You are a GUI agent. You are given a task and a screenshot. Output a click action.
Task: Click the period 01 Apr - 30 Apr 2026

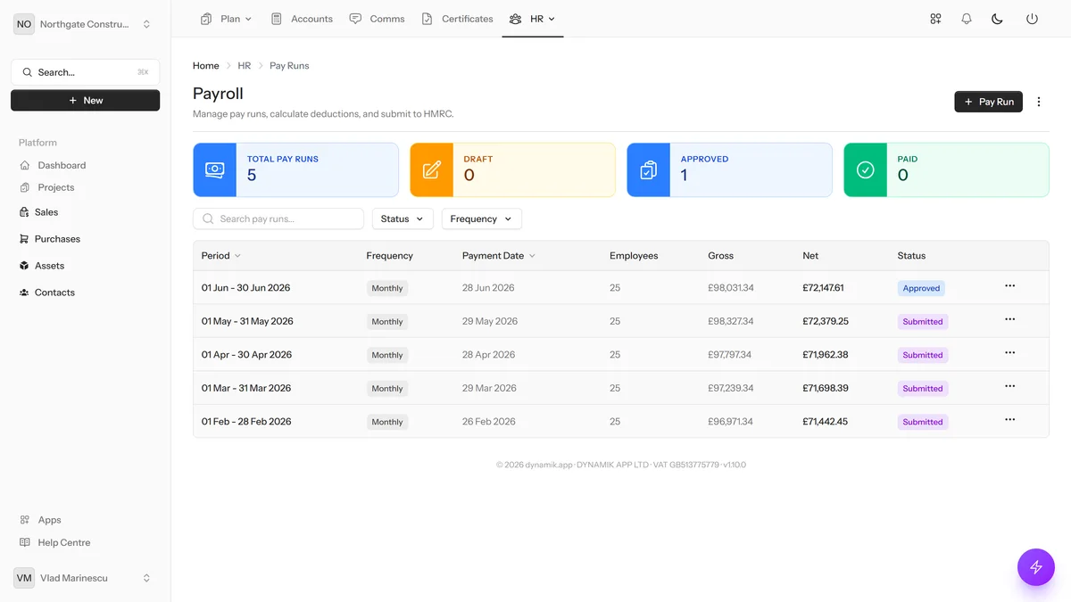pos(247,355)
